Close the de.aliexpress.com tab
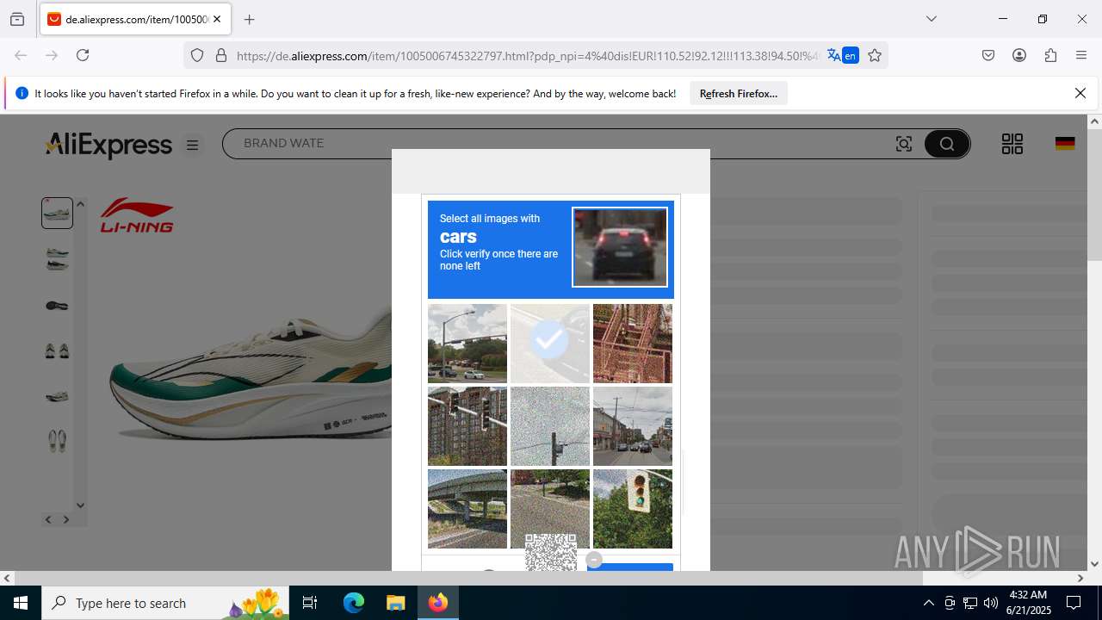The image size is (1102, 620). click(216, 19)
